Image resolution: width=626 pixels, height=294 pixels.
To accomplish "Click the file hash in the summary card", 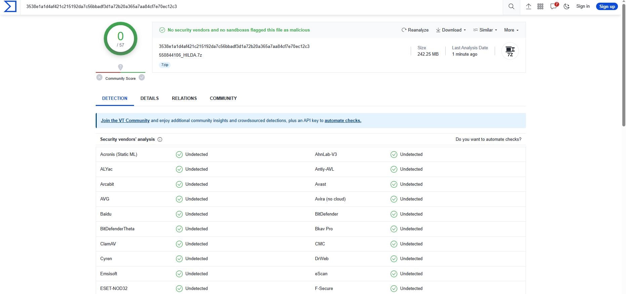I will coord(234,46).
